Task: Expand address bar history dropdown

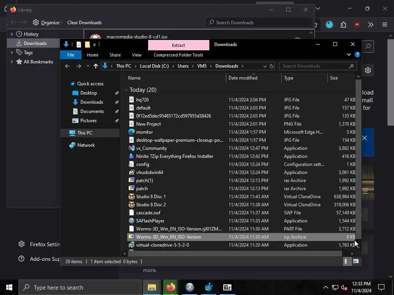Action: [265, 66]
